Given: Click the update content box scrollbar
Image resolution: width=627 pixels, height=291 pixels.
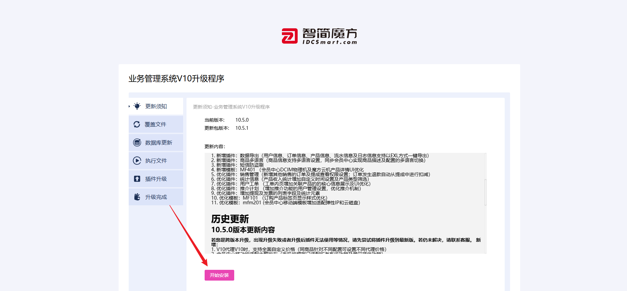Looking at the screenshot, I should coord(485,192).
